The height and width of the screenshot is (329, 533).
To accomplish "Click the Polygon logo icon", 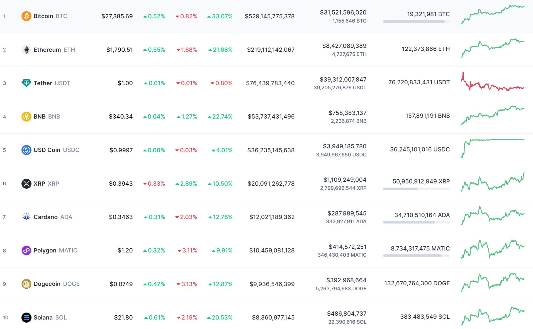I will tap(26, 251).
